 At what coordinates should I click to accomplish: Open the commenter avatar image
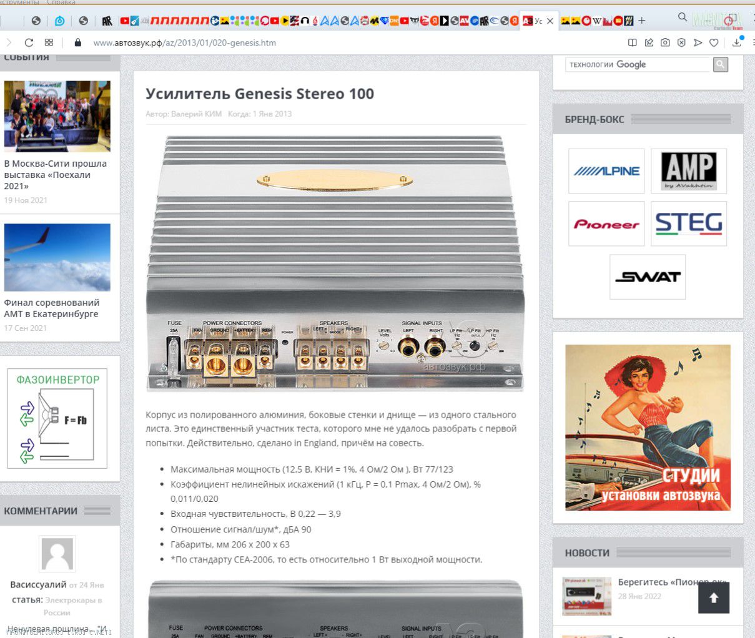tap(57, 554)
